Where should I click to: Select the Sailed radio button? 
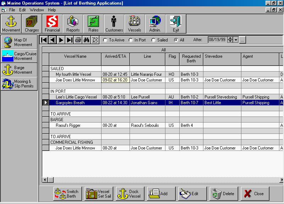tap(153, 40)
